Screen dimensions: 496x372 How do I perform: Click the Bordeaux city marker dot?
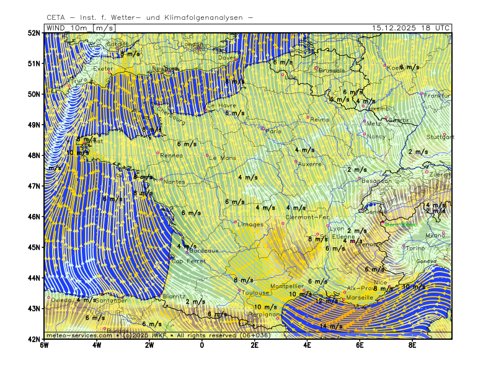pos(187,252)
